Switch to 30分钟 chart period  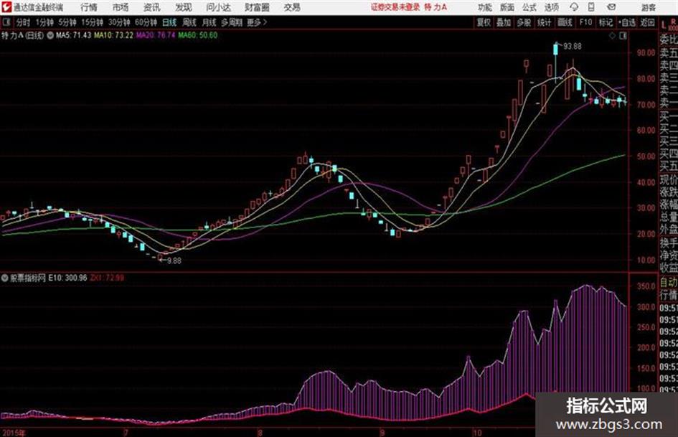(x=119, y=22)
